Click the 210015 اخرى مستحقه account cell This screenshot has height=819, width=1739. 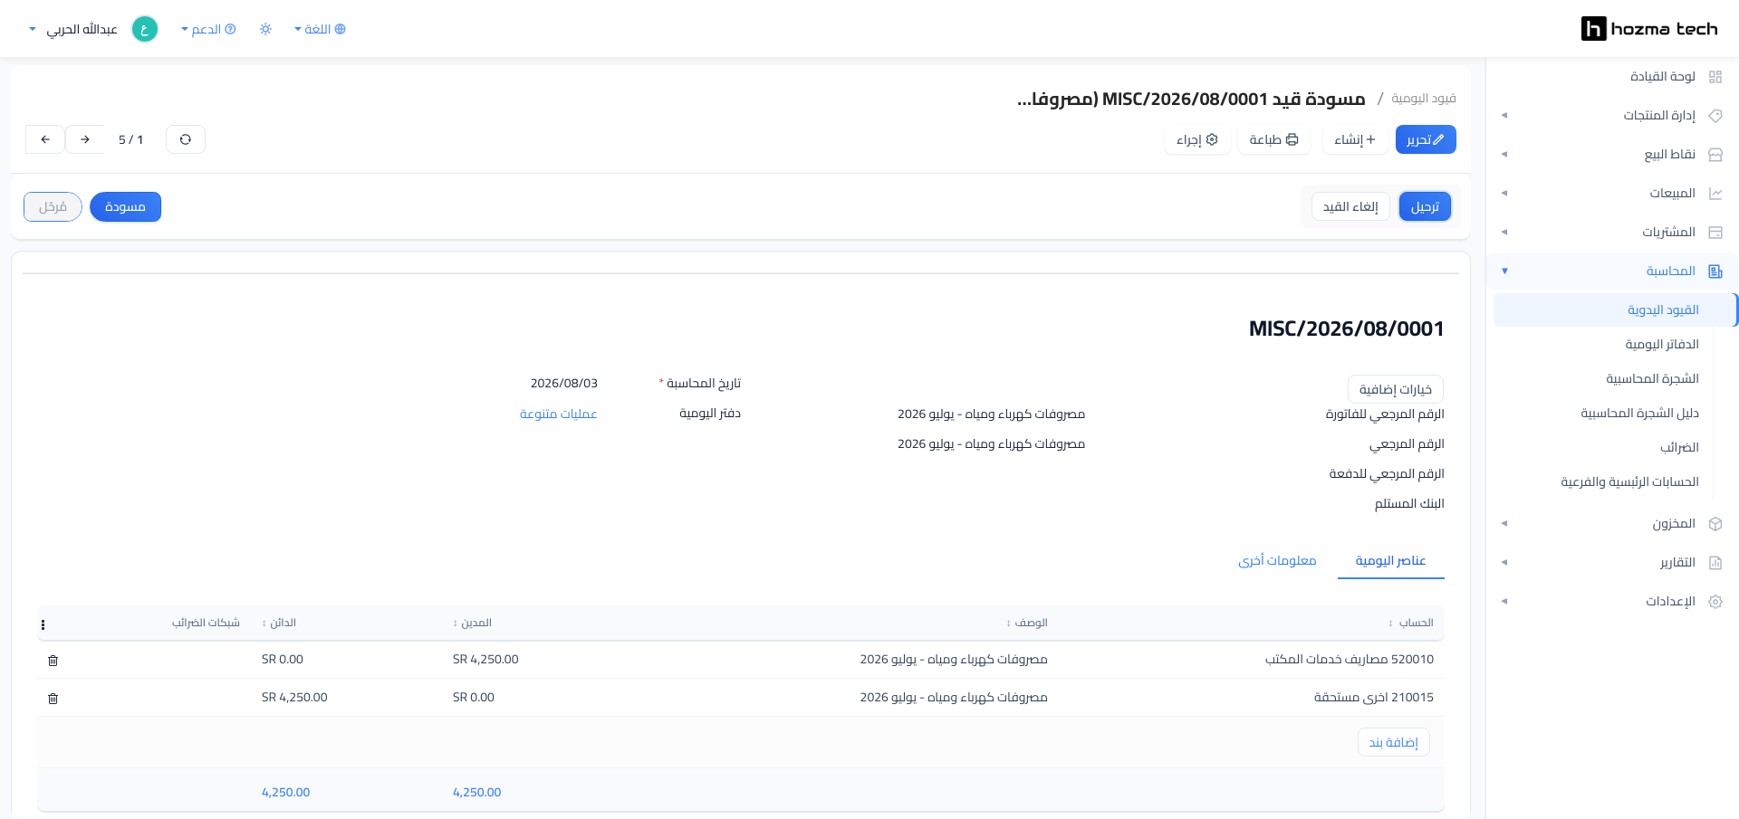click(1374, 698)
